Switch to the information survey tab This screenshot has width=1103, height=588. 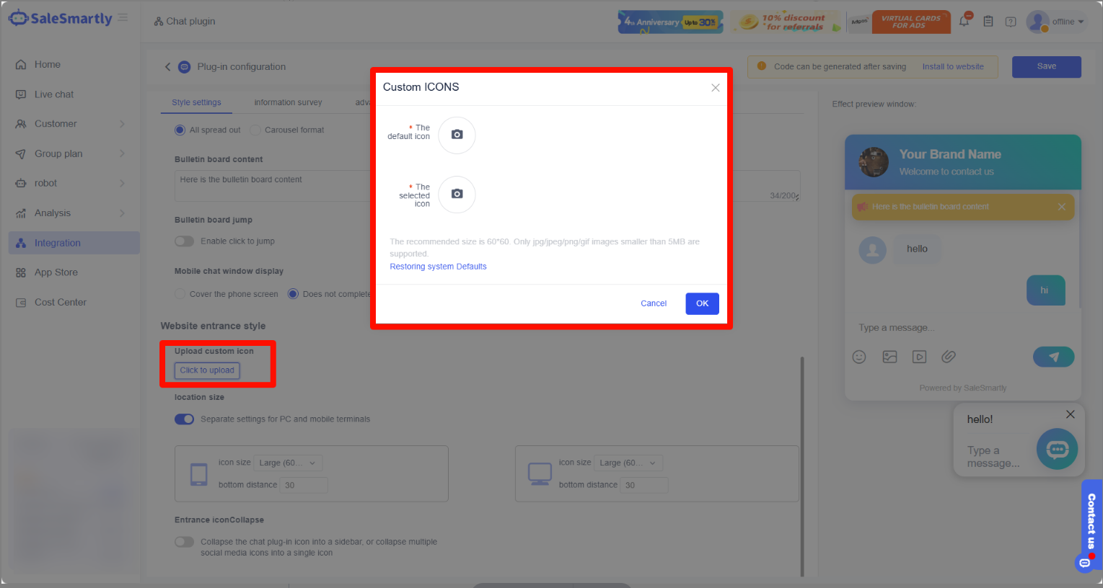click(288, 102)
